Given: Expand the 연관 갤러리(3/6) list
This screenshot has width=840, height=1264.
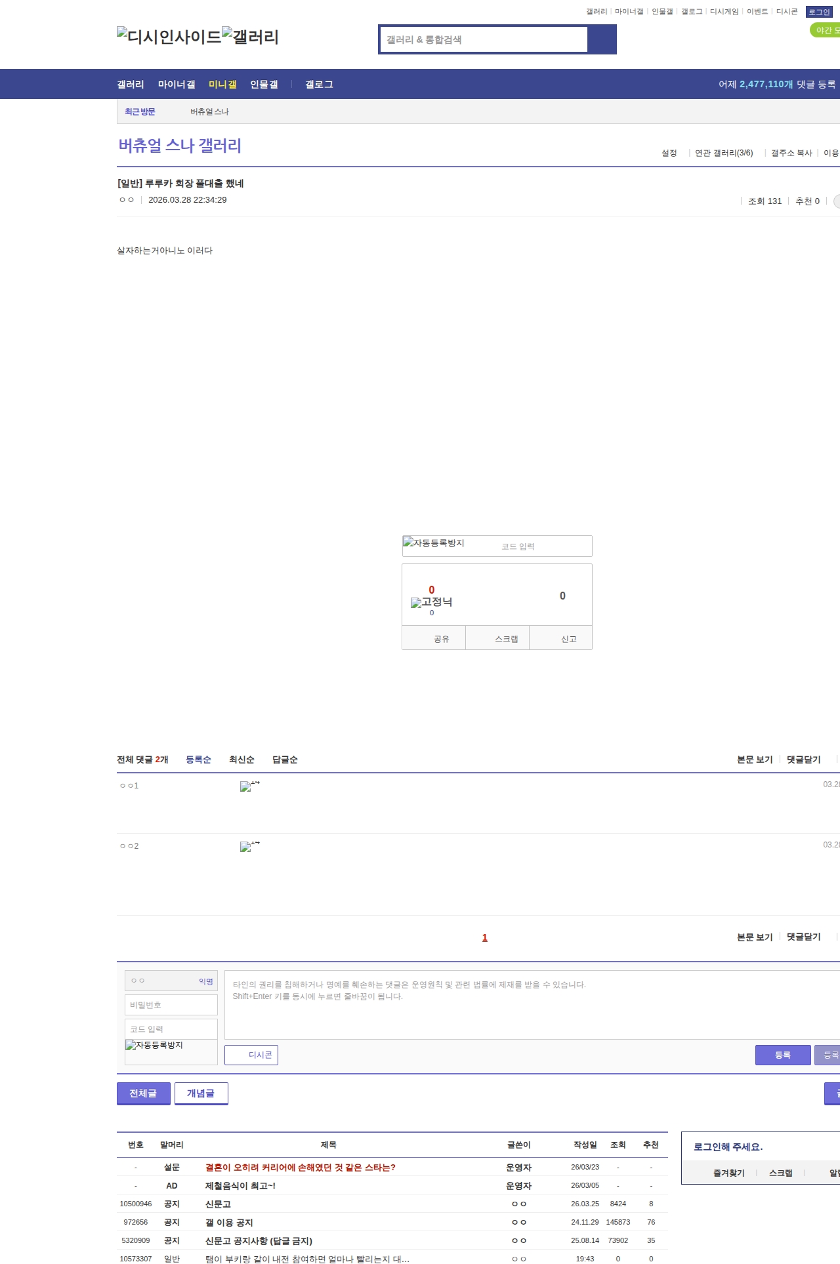Looking at the screenshot, I should click(x=723, y=153).
